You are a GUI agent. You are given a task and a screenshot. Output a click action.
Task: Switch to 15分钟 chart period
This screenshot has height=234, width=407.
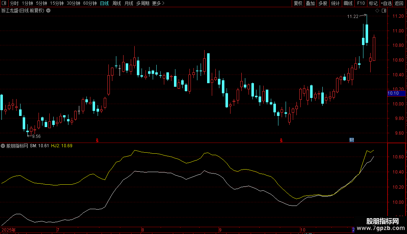point(57,3)
